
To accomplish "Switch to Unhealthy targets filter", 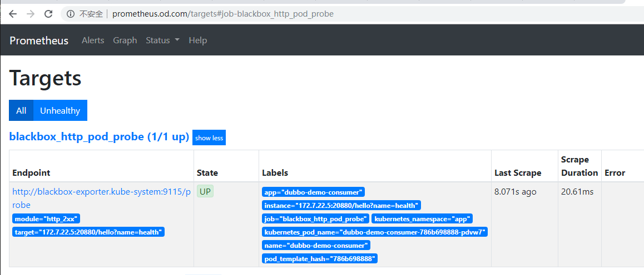I will [60, 111].
